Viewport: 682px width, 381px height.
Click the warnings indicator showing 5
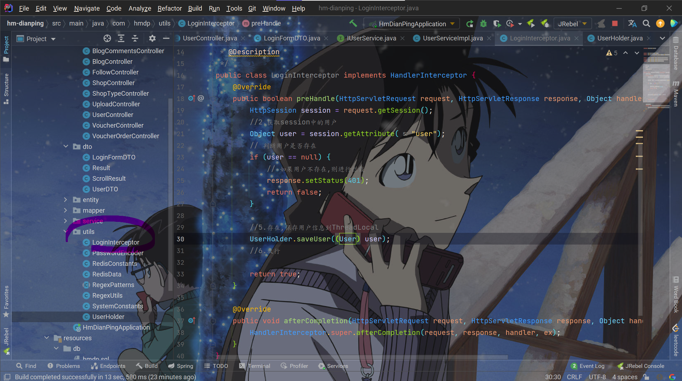coord(612,53)
